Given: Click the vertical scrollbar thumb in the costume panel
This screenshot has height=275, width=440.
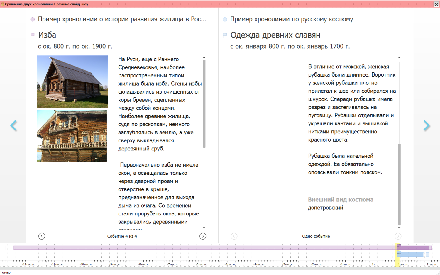Looking at the screenshot, I should 399,185.
